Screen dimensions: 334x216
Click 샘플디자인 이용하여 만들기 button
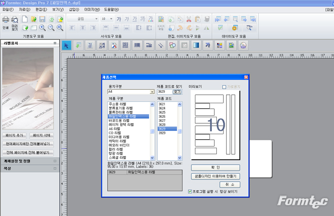click(215, 176)
